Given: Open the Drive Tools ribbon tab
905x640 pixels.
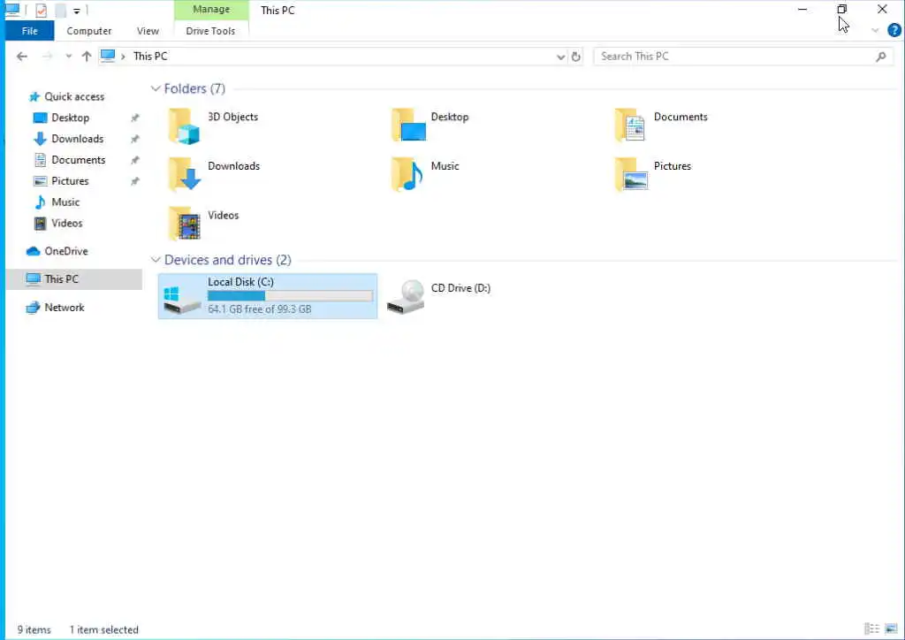Looking at the screenshot, I should pyautogui.click(x=210, y=31).
